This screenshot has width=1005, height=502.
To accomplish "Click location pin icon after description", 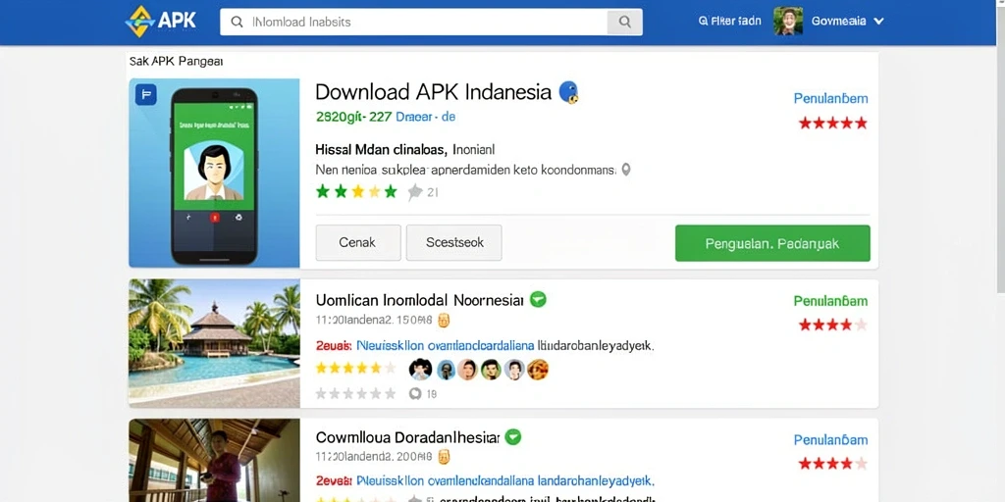I will [x=626, y=170].
